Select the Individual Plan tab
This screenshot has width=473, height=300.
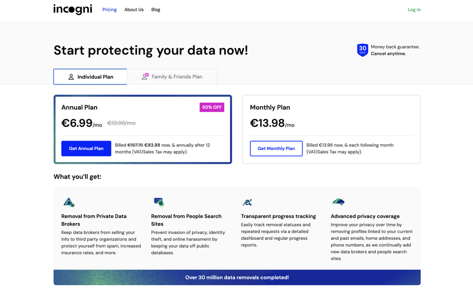tap(90, 77)
